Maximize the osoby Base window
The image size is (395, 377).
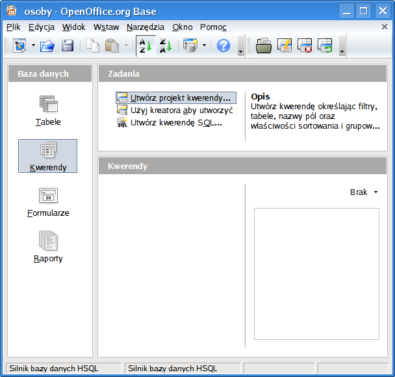click(x=364, y=11)
